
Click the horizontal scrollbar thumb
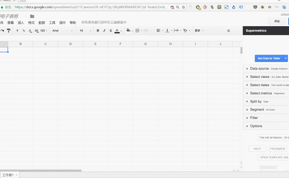pos(41,171)
